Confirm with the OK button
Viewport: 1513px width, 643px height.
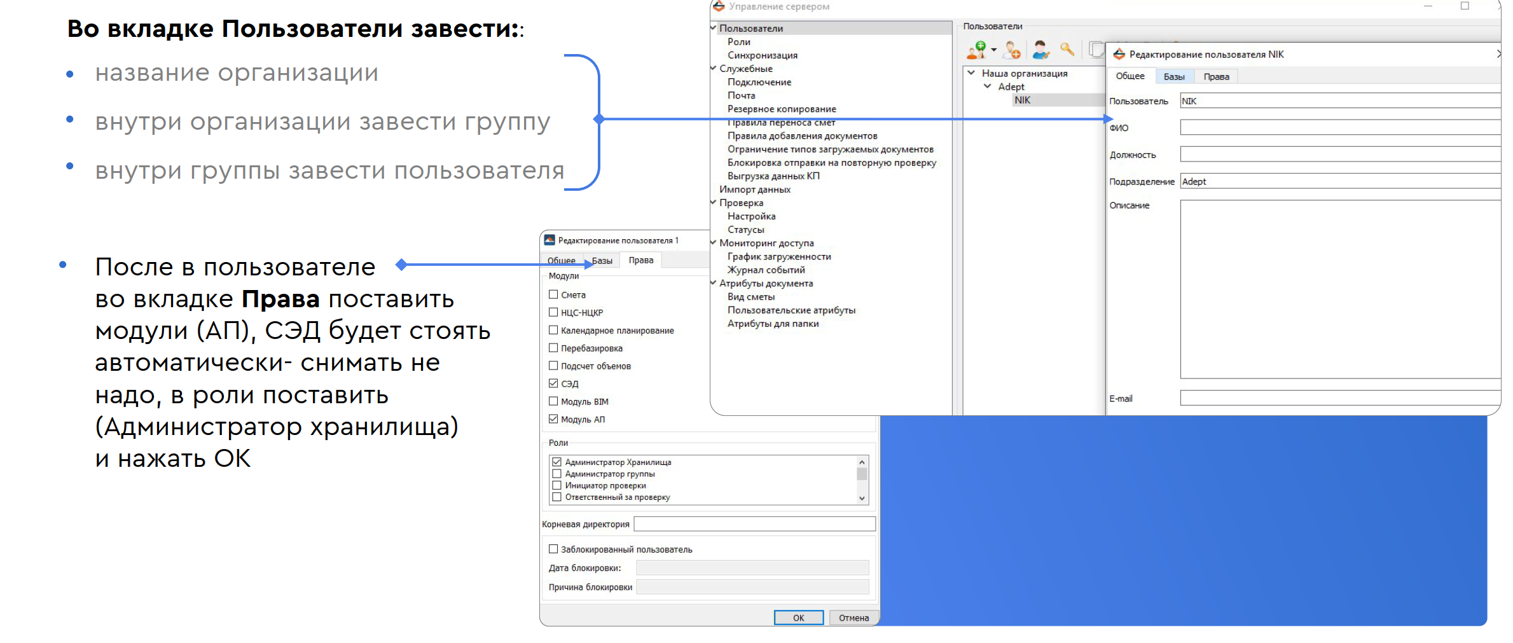(x=799, y=618)
